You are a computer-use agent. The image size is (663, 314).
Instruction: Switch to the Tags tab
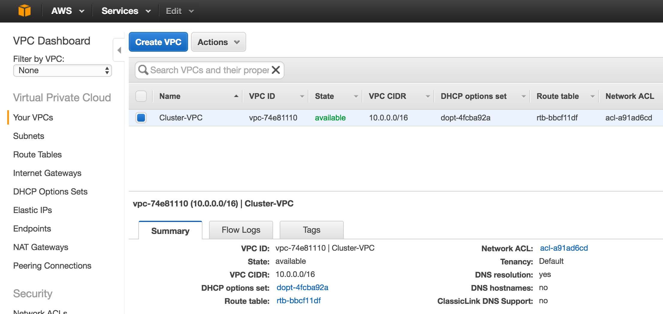[x=312, y=230]
